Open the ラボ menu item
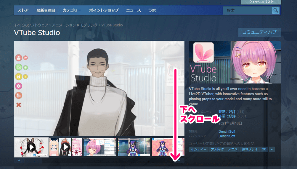Screen dimensions: 297x169 [152, 10]
